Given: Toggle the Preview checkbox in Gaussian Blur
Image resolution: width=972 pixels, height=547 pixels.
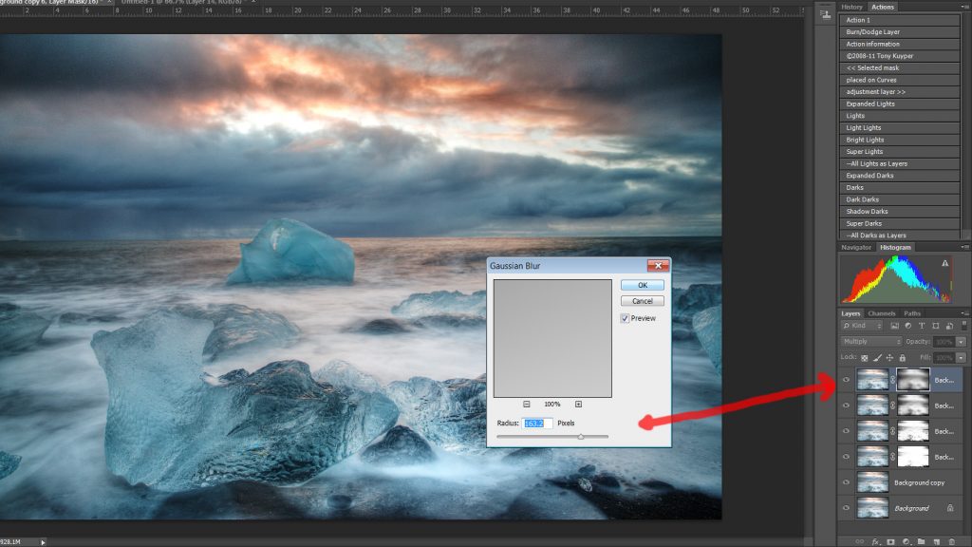Looking at the screenshot, I should pyautogui.click(x=625, y=318).
